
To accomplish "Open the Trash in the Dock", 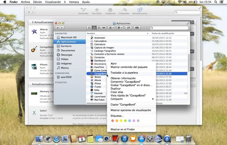I will (188, 139).
